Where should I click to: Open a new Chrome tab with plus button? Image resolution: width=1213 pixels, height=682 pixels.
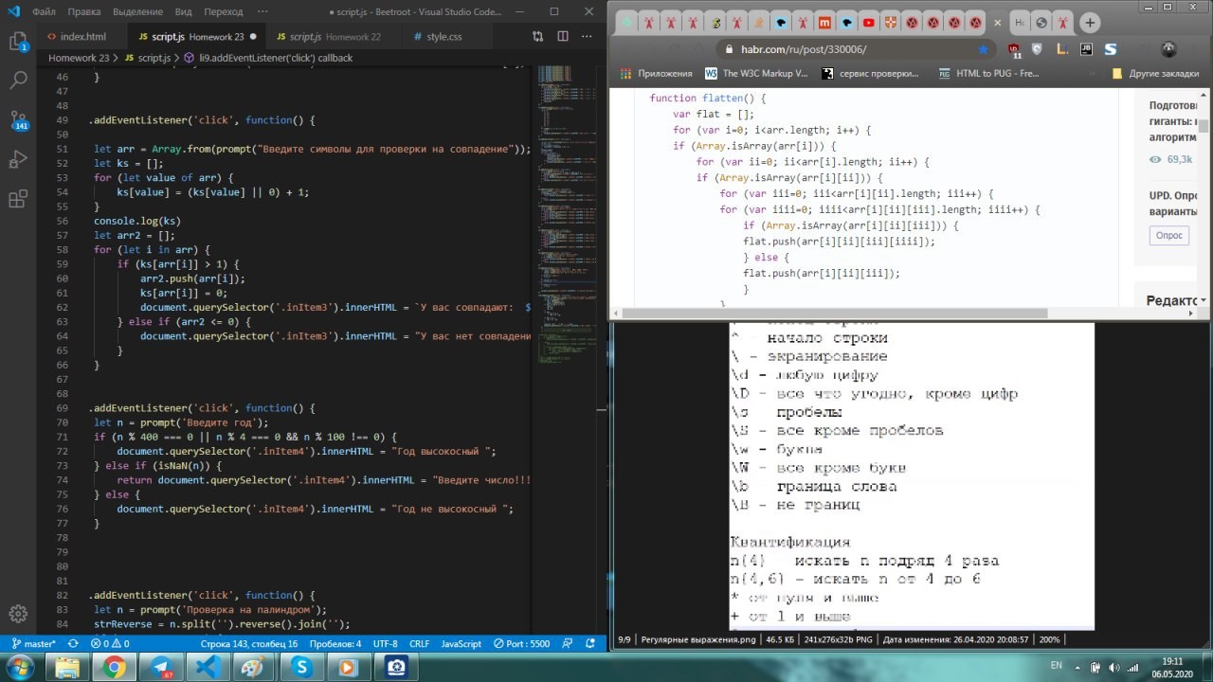[1090, 23]
